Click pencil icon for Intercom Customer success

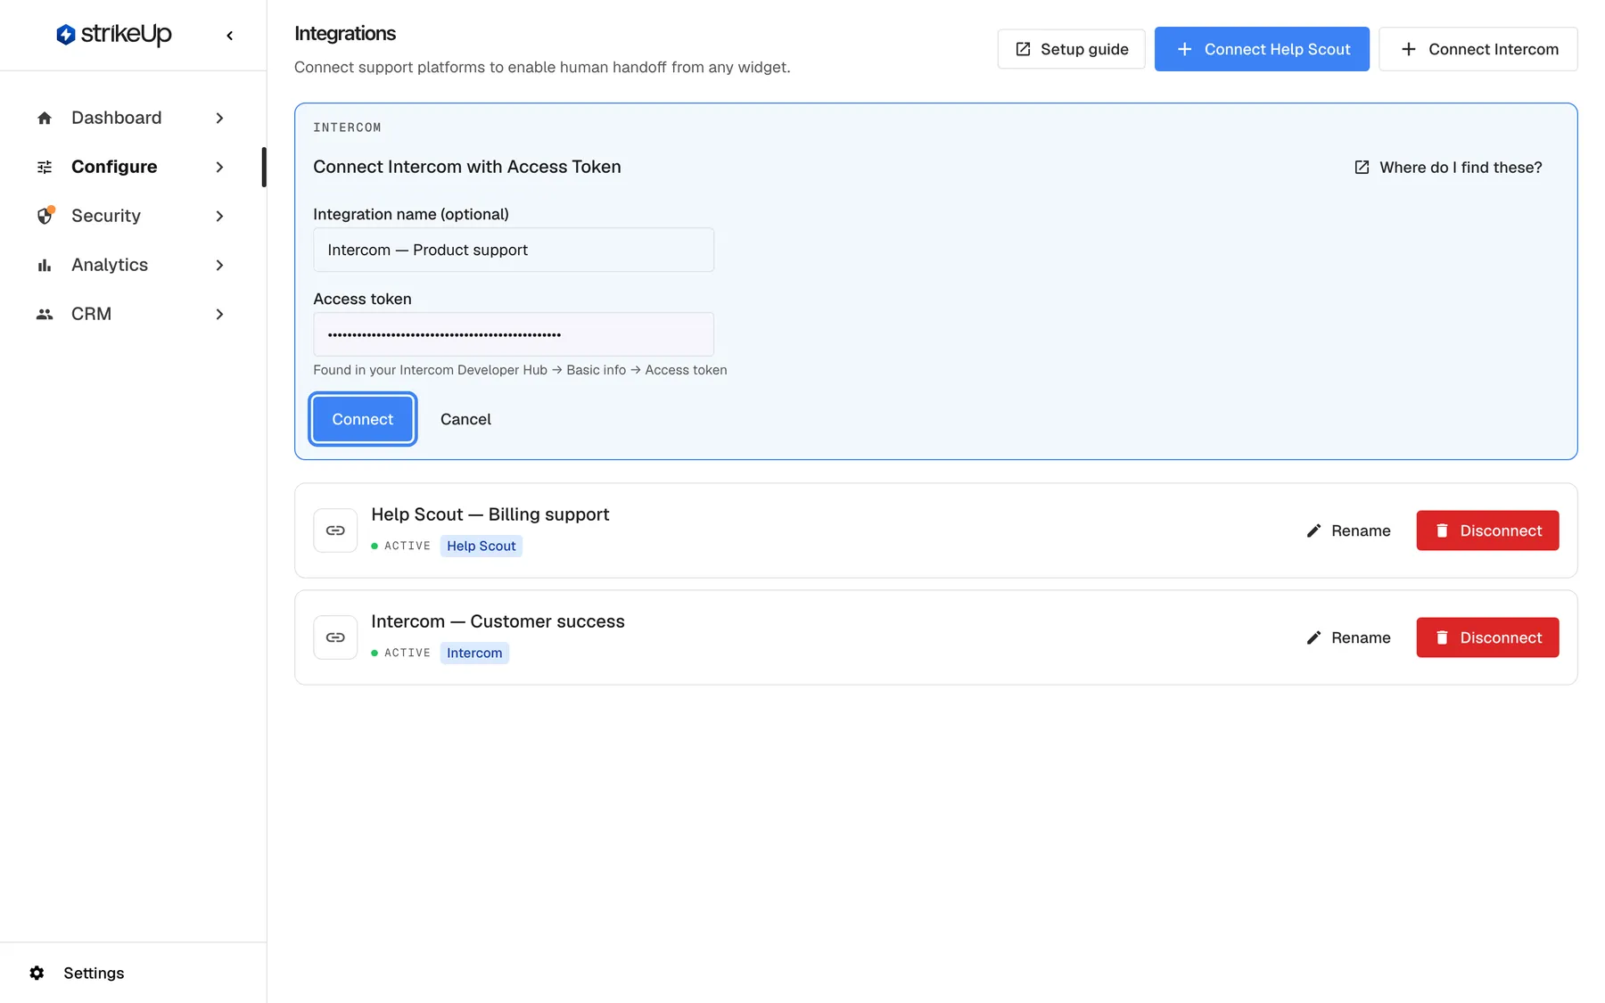[x=1313, y=637]
